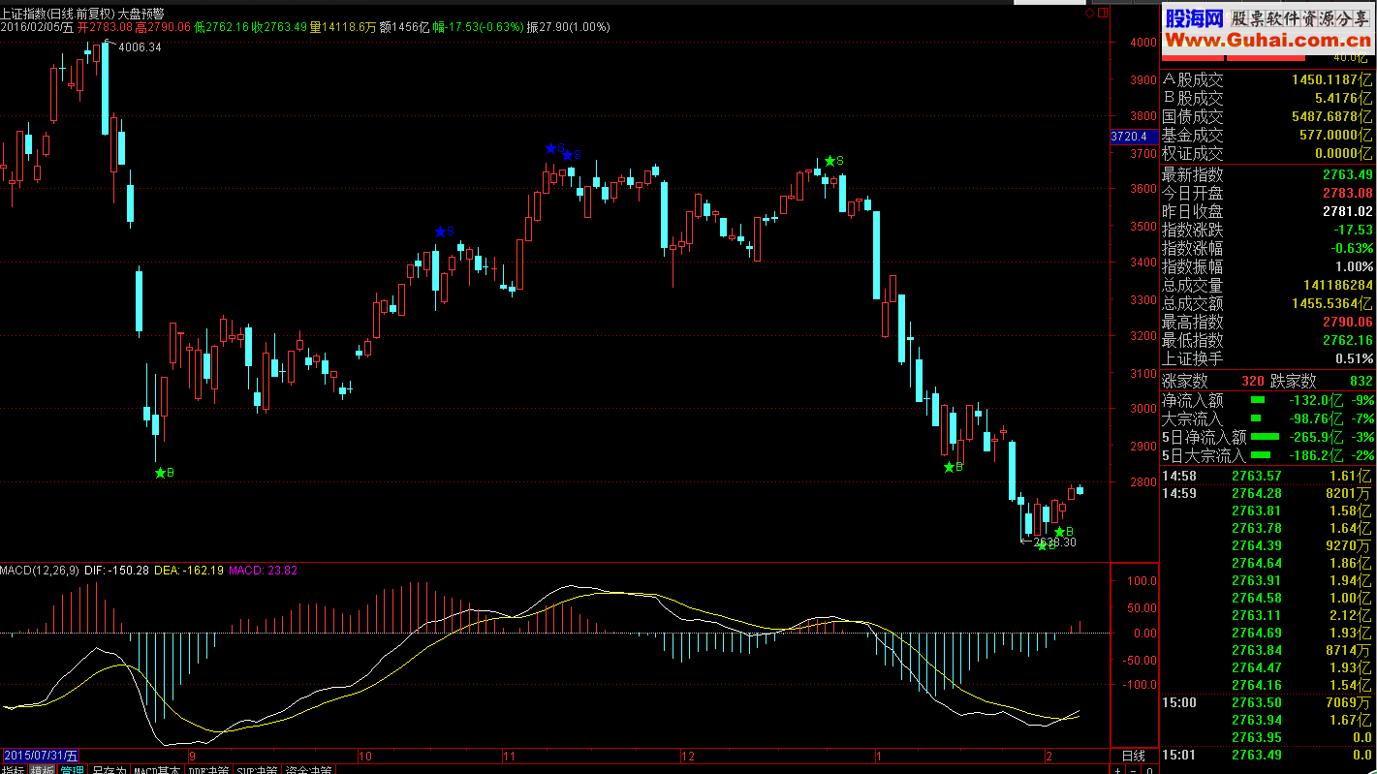Click the A股成交 row

1267,80
